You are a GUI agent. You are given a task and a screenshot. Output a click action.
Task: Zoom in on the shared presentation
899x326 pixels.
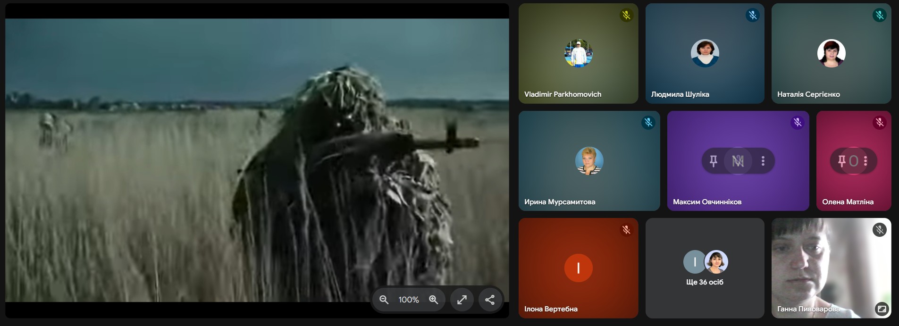click(x=433, y=300)
